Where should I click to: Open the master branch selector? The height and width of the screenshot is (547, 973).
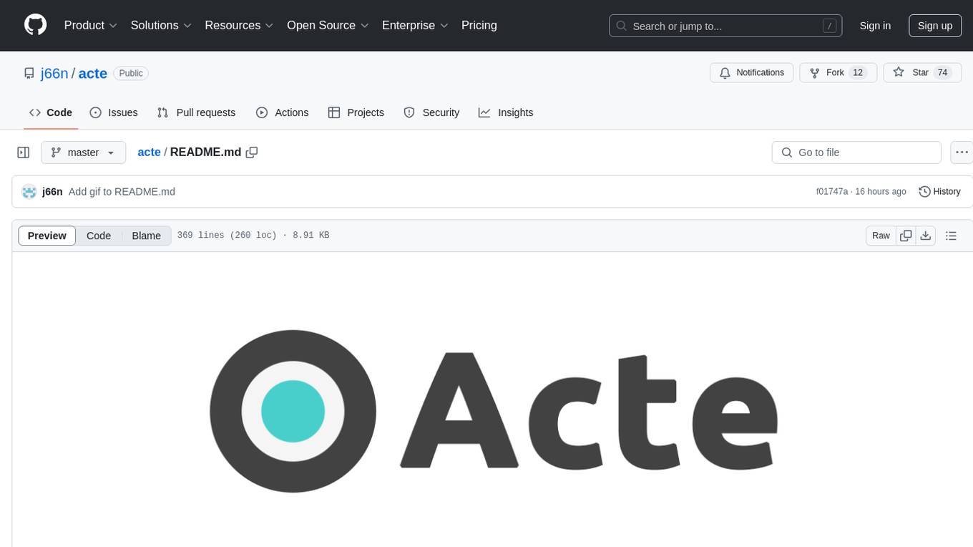(x=83, y=153)
